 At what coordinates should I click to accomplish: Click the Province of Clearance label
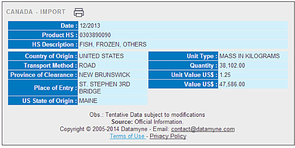tap(44, 75)
